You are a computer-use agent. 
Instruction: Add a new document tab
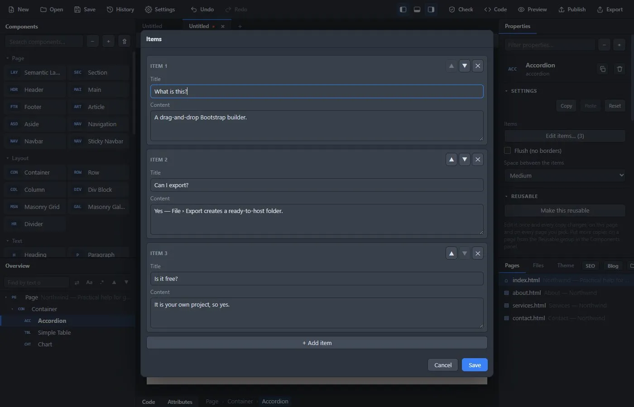point(240,27)
